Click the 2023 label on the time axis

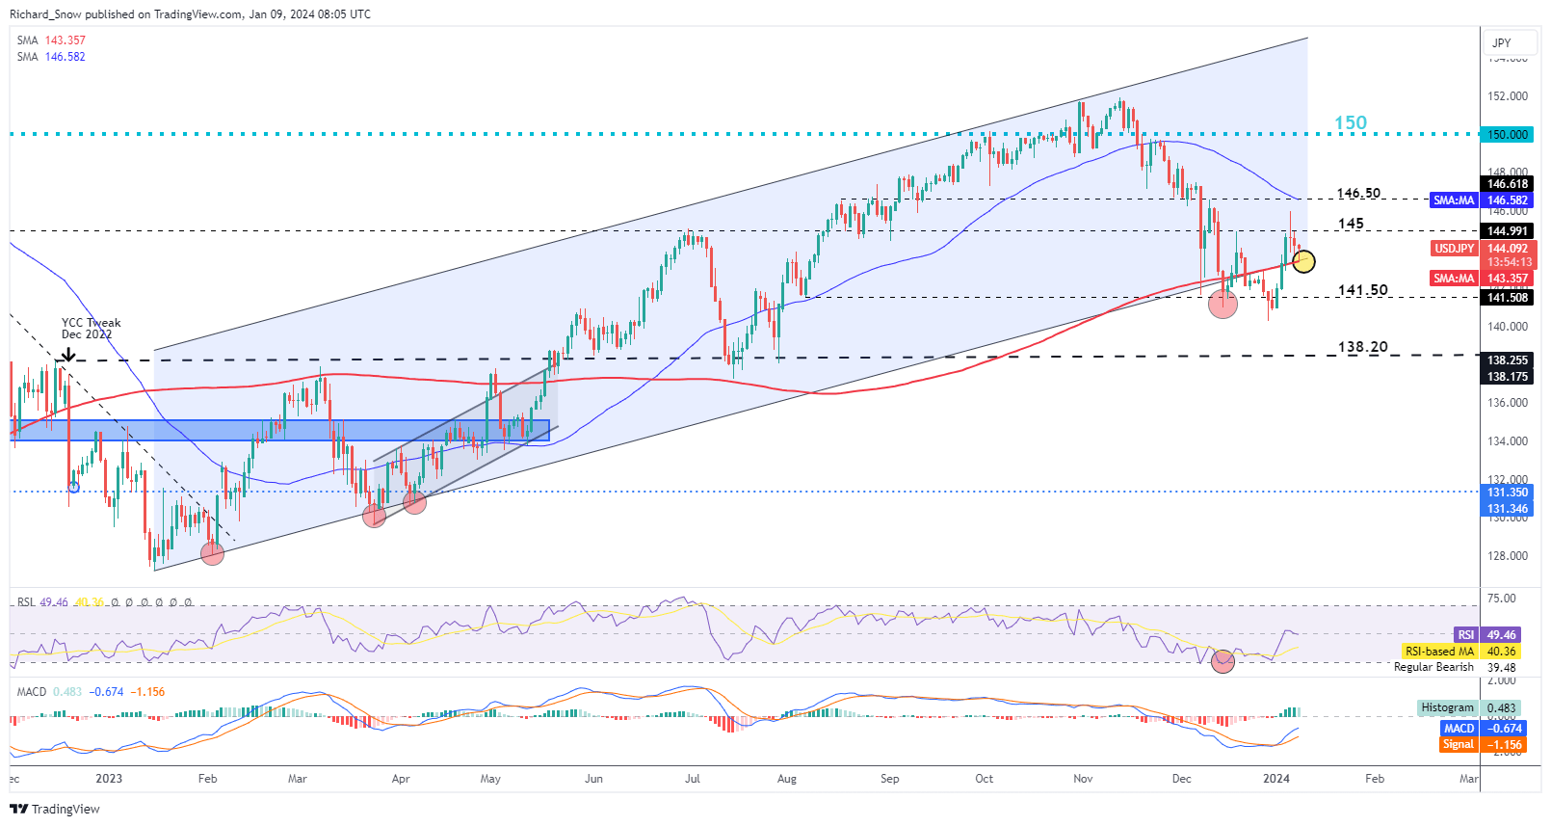(x=109, y=779)
